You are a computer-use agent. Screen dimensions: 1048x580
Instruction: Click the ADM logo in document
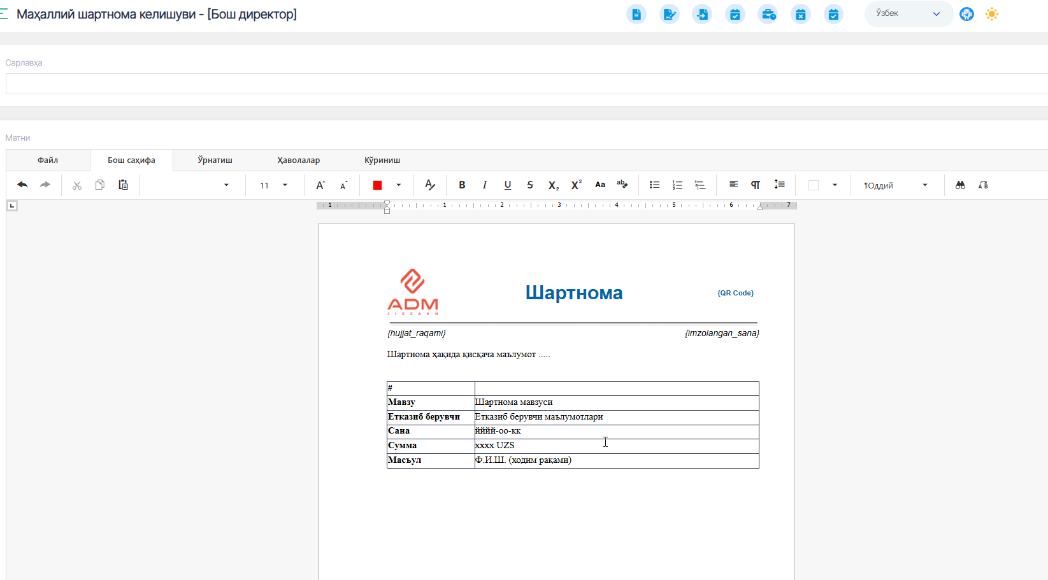click(413, 292)
